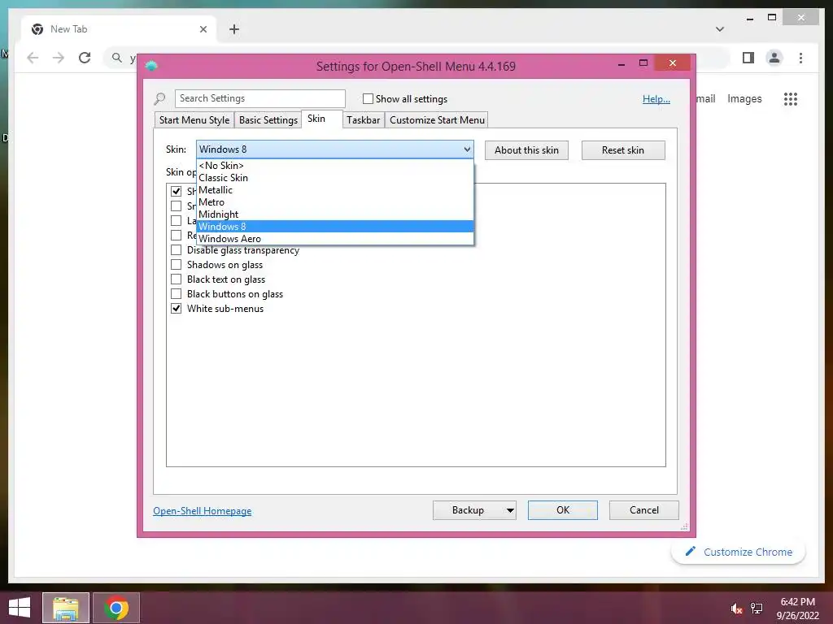This screenshot has height=624, width=833.
Task: Click the Open-Shell seashell icon in the title bar
Action: tap(151, 66)
